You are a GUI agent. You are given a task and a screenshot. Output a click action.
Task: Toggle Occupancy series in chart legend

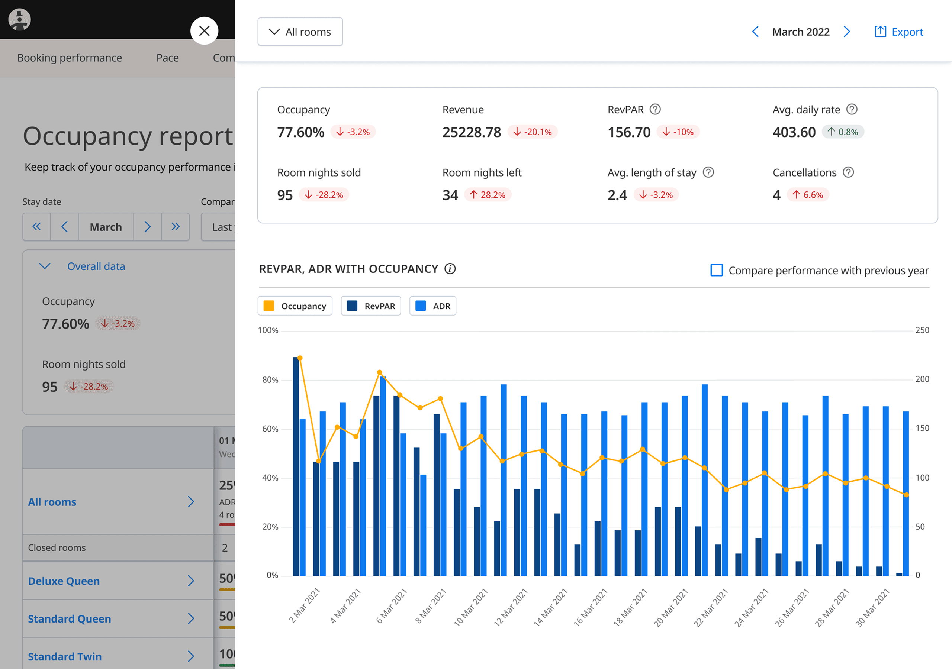coord(295,306)
